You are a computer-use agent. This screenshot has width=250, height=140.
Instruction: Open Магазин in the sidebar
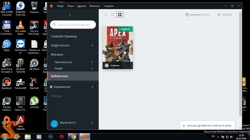57,54
